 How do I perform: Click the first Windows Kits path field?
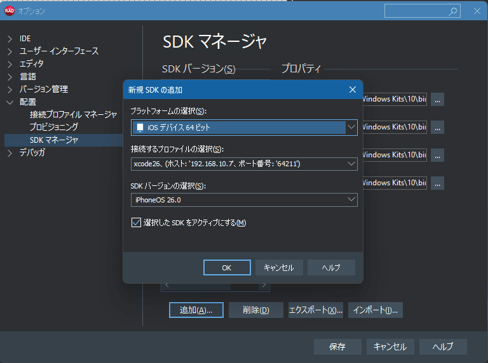click(x=395, y=99)
